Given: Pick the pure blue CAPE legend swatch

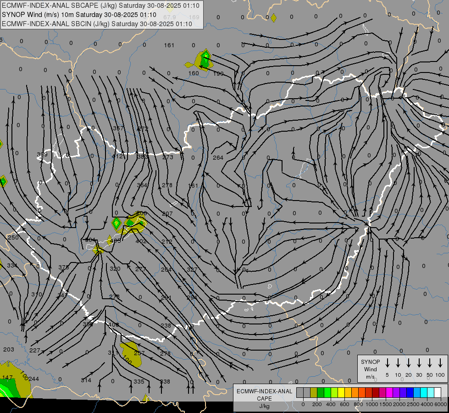Looking at the screenshot, I should click(410, 392).
